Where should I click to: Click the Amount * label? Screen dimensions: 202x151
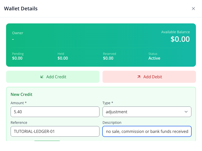pyautogui.click(x=18, y=103)
